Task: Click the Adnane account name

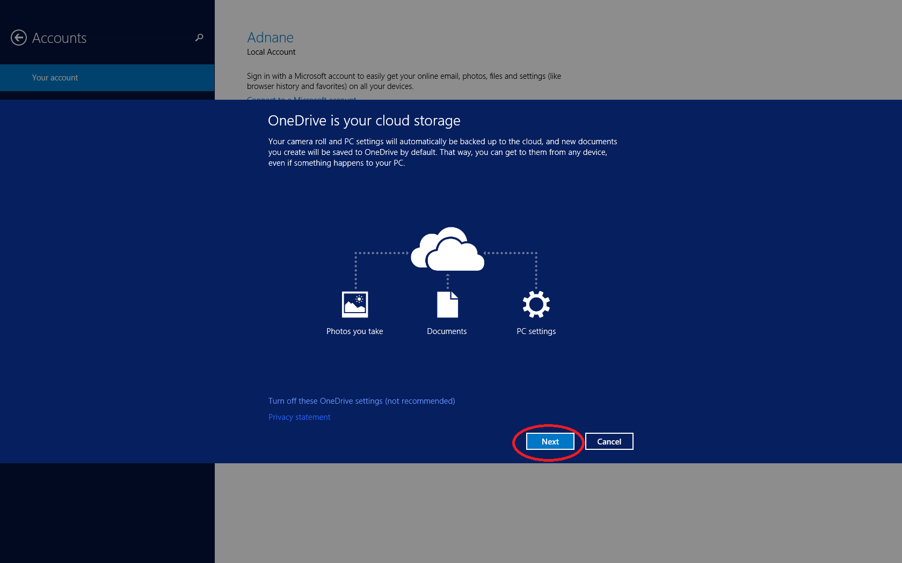Action: 270,38
